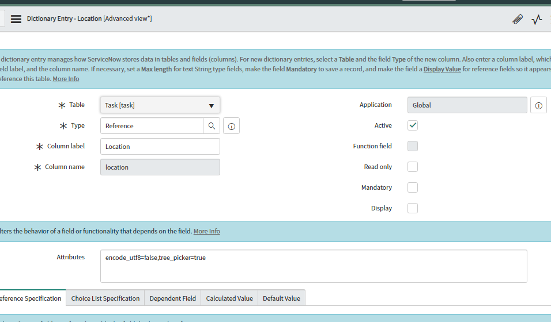The width and height of the screenshot is (551, 322).
Task: Click the Application Global field
Action: [x=467, y=105]
